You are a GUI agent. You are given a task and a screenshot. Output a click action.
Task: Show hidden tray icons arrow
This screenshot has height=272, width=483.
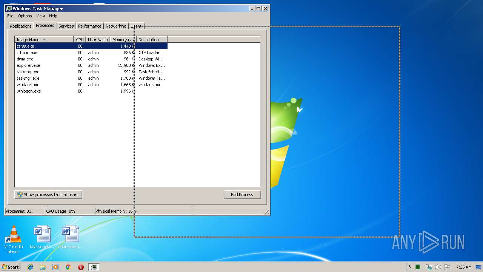coord(409,267)
